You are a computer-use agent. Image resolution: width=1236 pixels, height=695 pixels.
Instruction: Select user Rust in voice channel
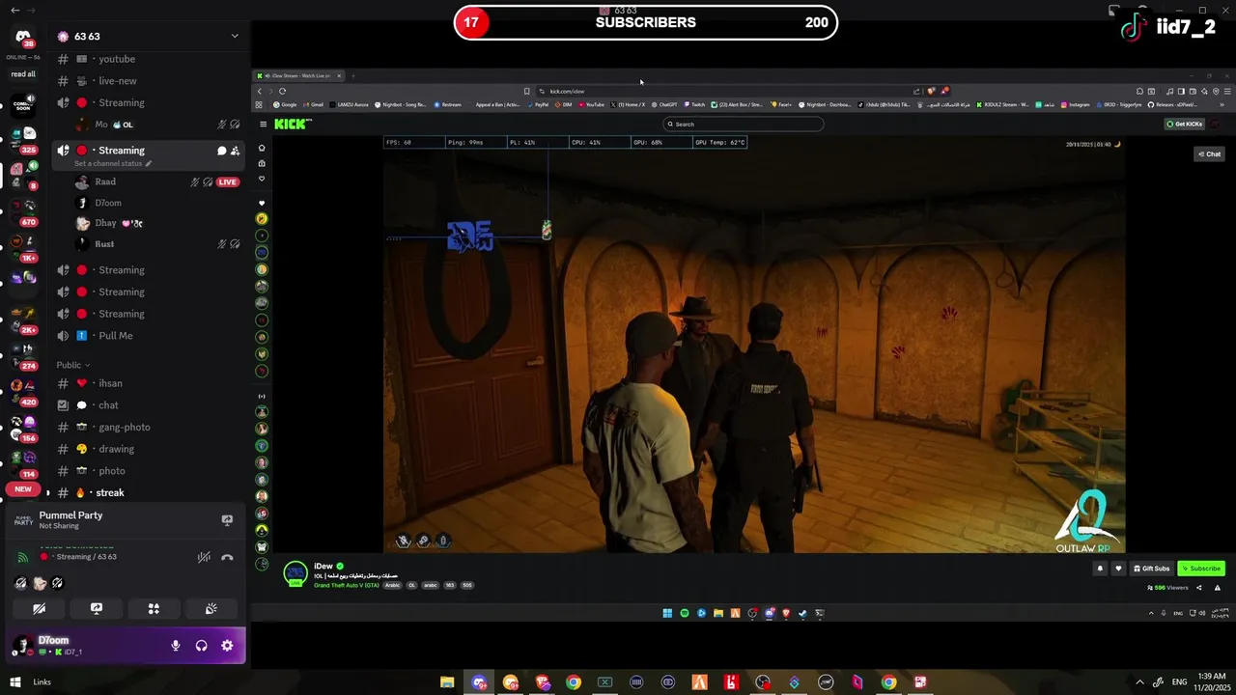click(104, 244)
